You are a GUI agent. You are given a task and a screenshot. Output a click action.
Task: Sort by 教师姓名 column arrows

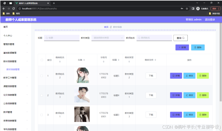tap(60, 62)
